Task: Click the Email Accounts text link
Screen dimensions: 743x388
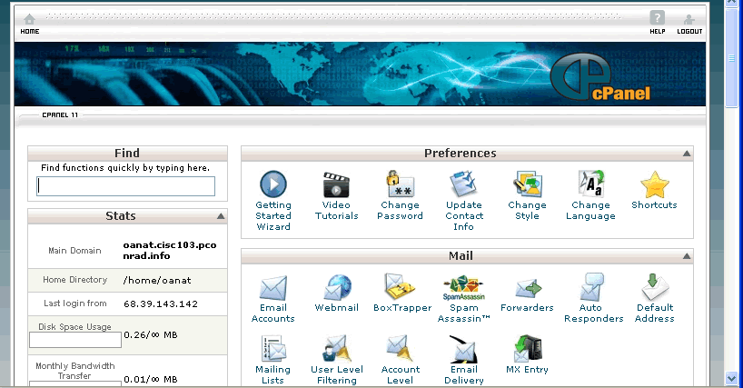Action: pos(272,313)
